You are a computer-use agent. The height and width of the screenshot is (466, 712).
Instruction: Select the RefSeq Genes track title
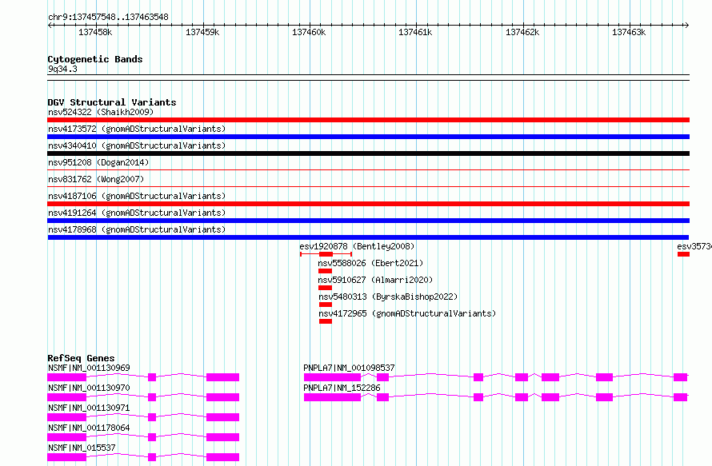[x=81, y=358]
